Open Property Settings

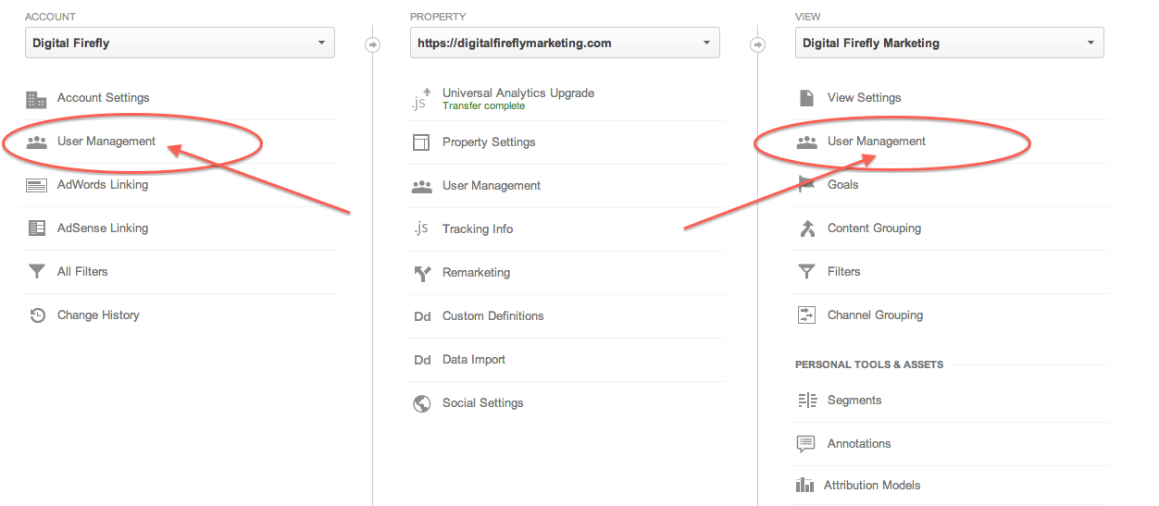pos(489,142)
